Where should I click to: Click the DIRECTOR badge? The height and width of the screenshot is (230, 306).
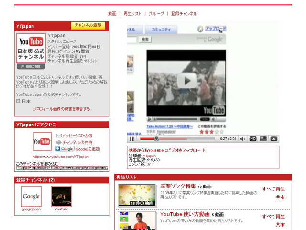click(31, 67)
